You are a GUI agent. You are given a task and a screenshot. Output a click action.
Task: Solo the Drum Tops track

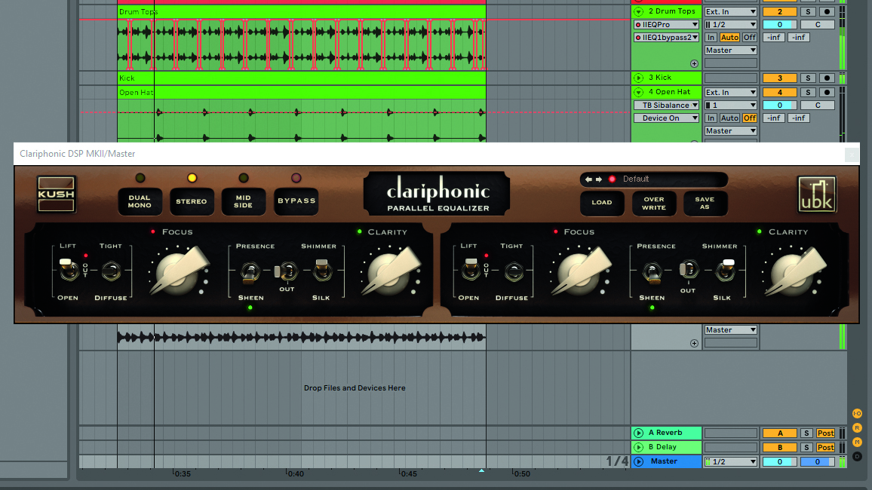click(x=808, y=11)
